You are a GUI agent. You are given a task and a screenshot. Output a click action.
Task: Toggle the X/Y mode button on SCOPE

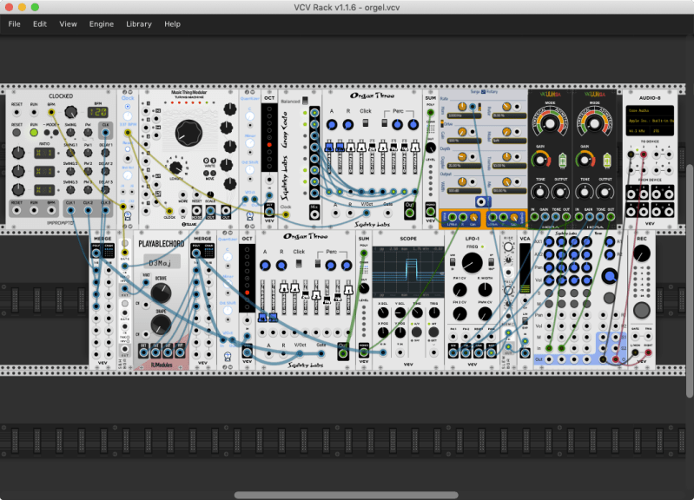tap(417, 332)
